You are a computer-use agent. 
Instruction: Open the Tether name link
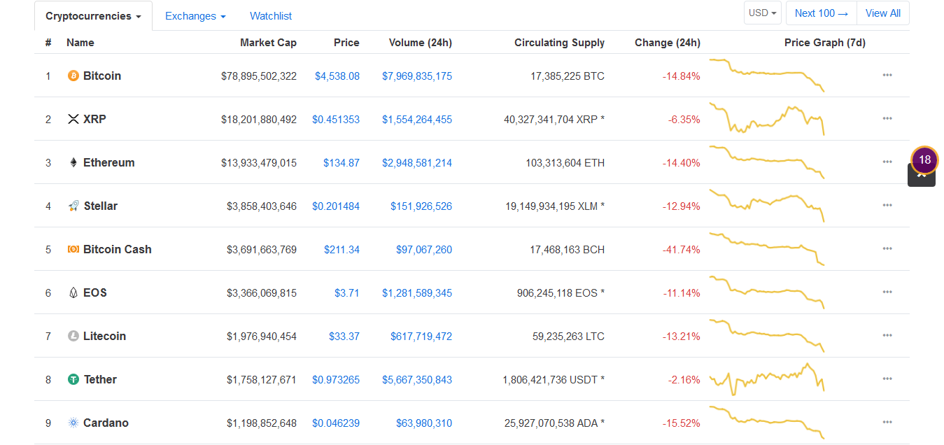tap(101, 379)
